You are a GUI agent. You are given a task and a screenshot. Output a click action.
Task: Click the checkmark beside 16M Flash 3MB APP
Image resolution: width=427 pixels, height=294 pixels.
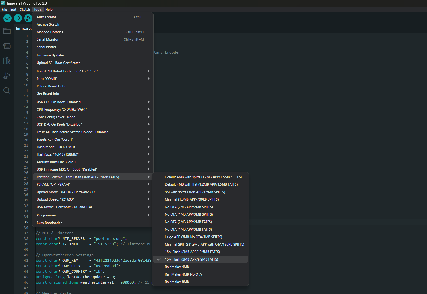tap(159, 259)
